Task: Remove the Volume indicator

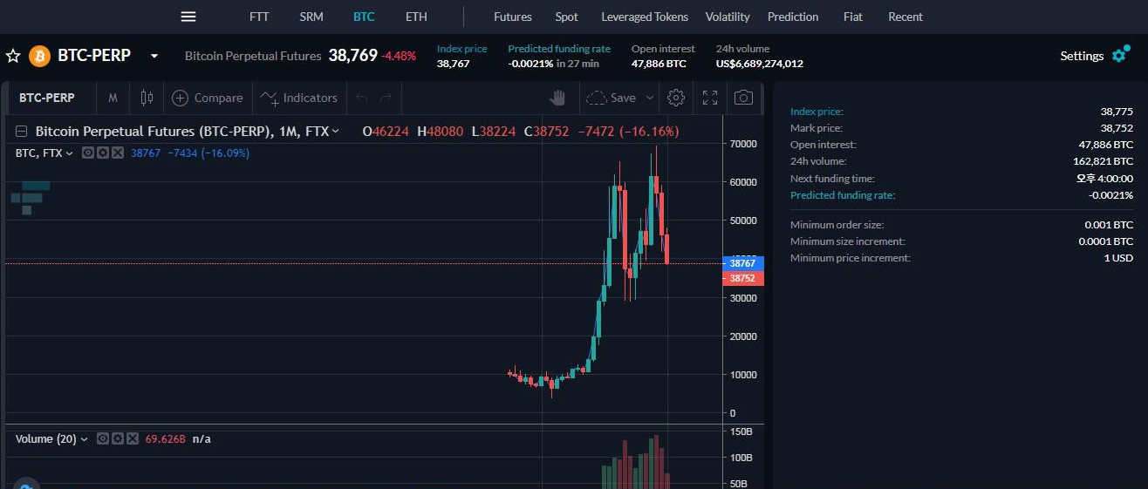Action: pos(133,438)
